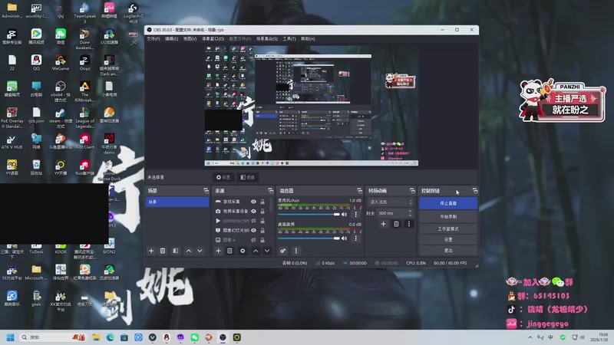614x345 pixels.
Task: Adjust 桌面音频 volume slider
Action: 309,238
